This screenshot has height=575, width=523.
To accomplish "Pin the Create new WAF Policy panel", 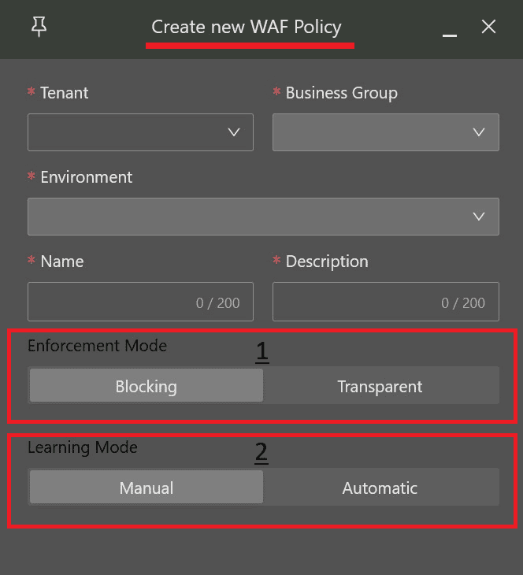I will [39, 27].
